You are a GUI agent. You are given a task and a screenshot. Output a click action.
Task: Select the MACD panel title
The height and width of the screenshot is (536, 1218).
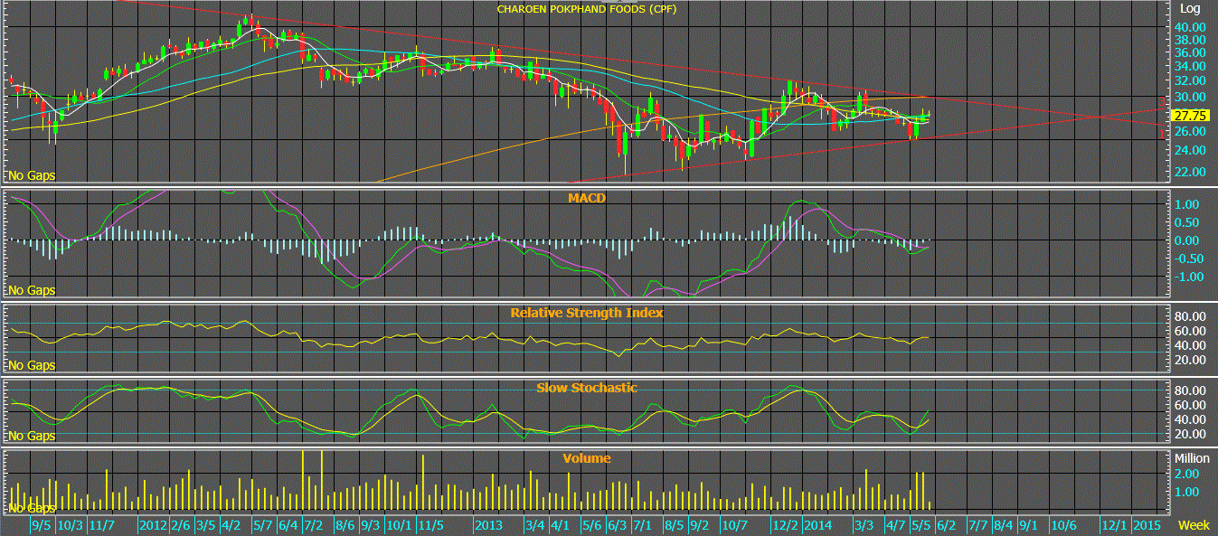pos(586,197)
